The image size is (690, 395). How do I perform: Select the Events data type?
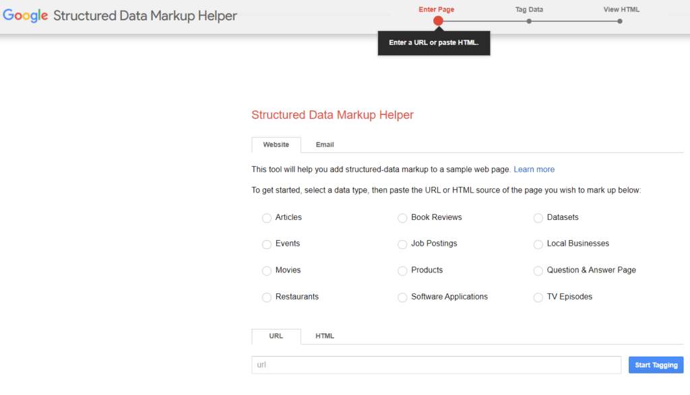[267, 244]
